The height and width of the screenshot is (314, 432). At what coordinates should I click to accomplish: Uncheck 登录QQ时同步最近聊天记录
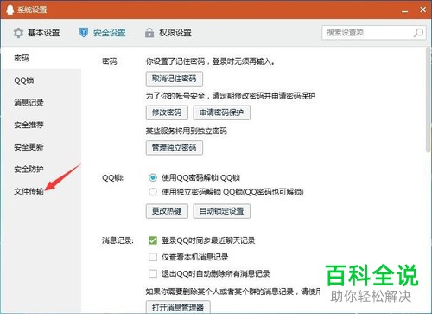(153, 240)
